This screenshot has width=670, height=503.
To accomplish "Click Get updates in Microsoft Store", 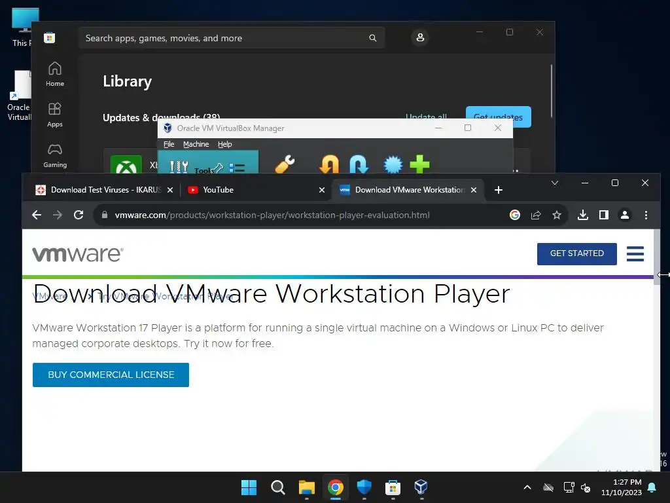I will [498, 117].
